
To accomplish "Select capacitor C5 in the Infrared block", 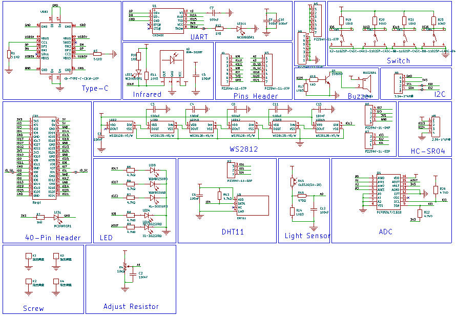I will click(196, 76).
